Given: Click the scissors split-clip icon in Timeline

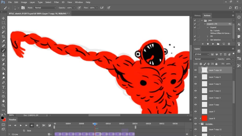Looking at the screenshot, I should pyautogui.click(x=44, y=125).
